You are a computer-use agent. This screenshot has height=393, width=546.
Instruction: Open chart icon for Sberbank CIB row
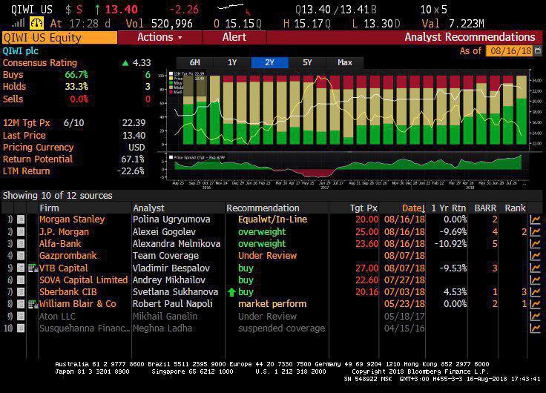(x=535, y=291)
